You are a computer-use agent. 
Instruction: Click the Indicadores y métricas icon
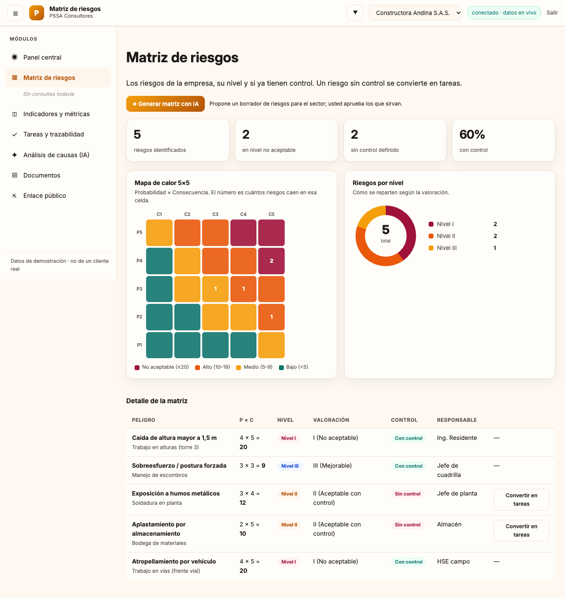tap(15, 114)
